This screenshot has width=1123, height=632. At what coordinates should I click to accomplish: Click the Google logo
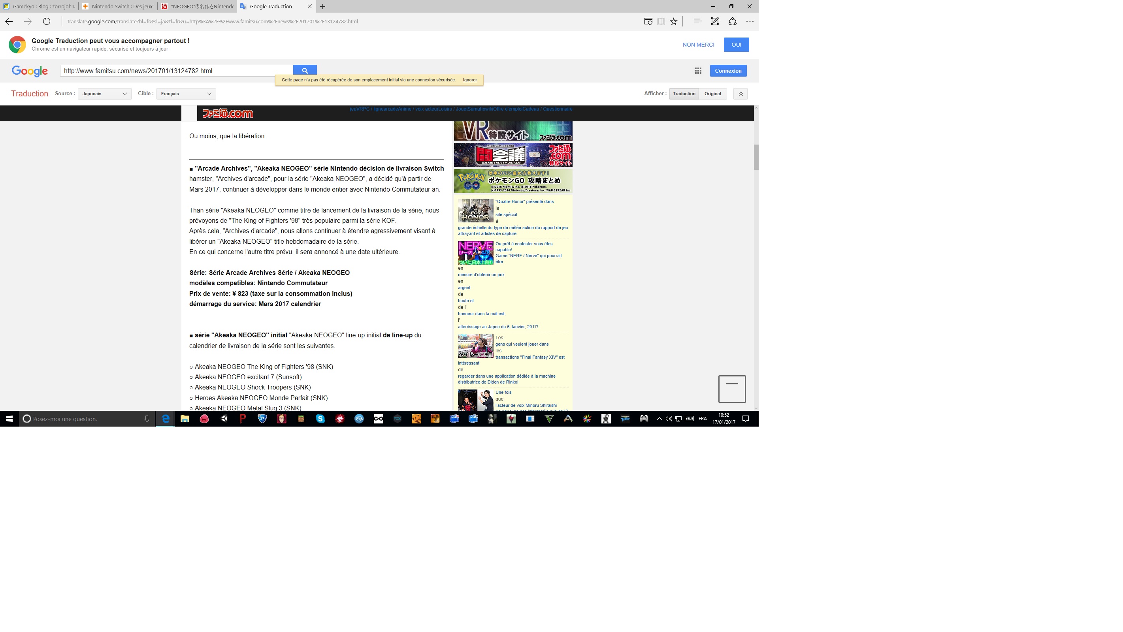point(30,71)
